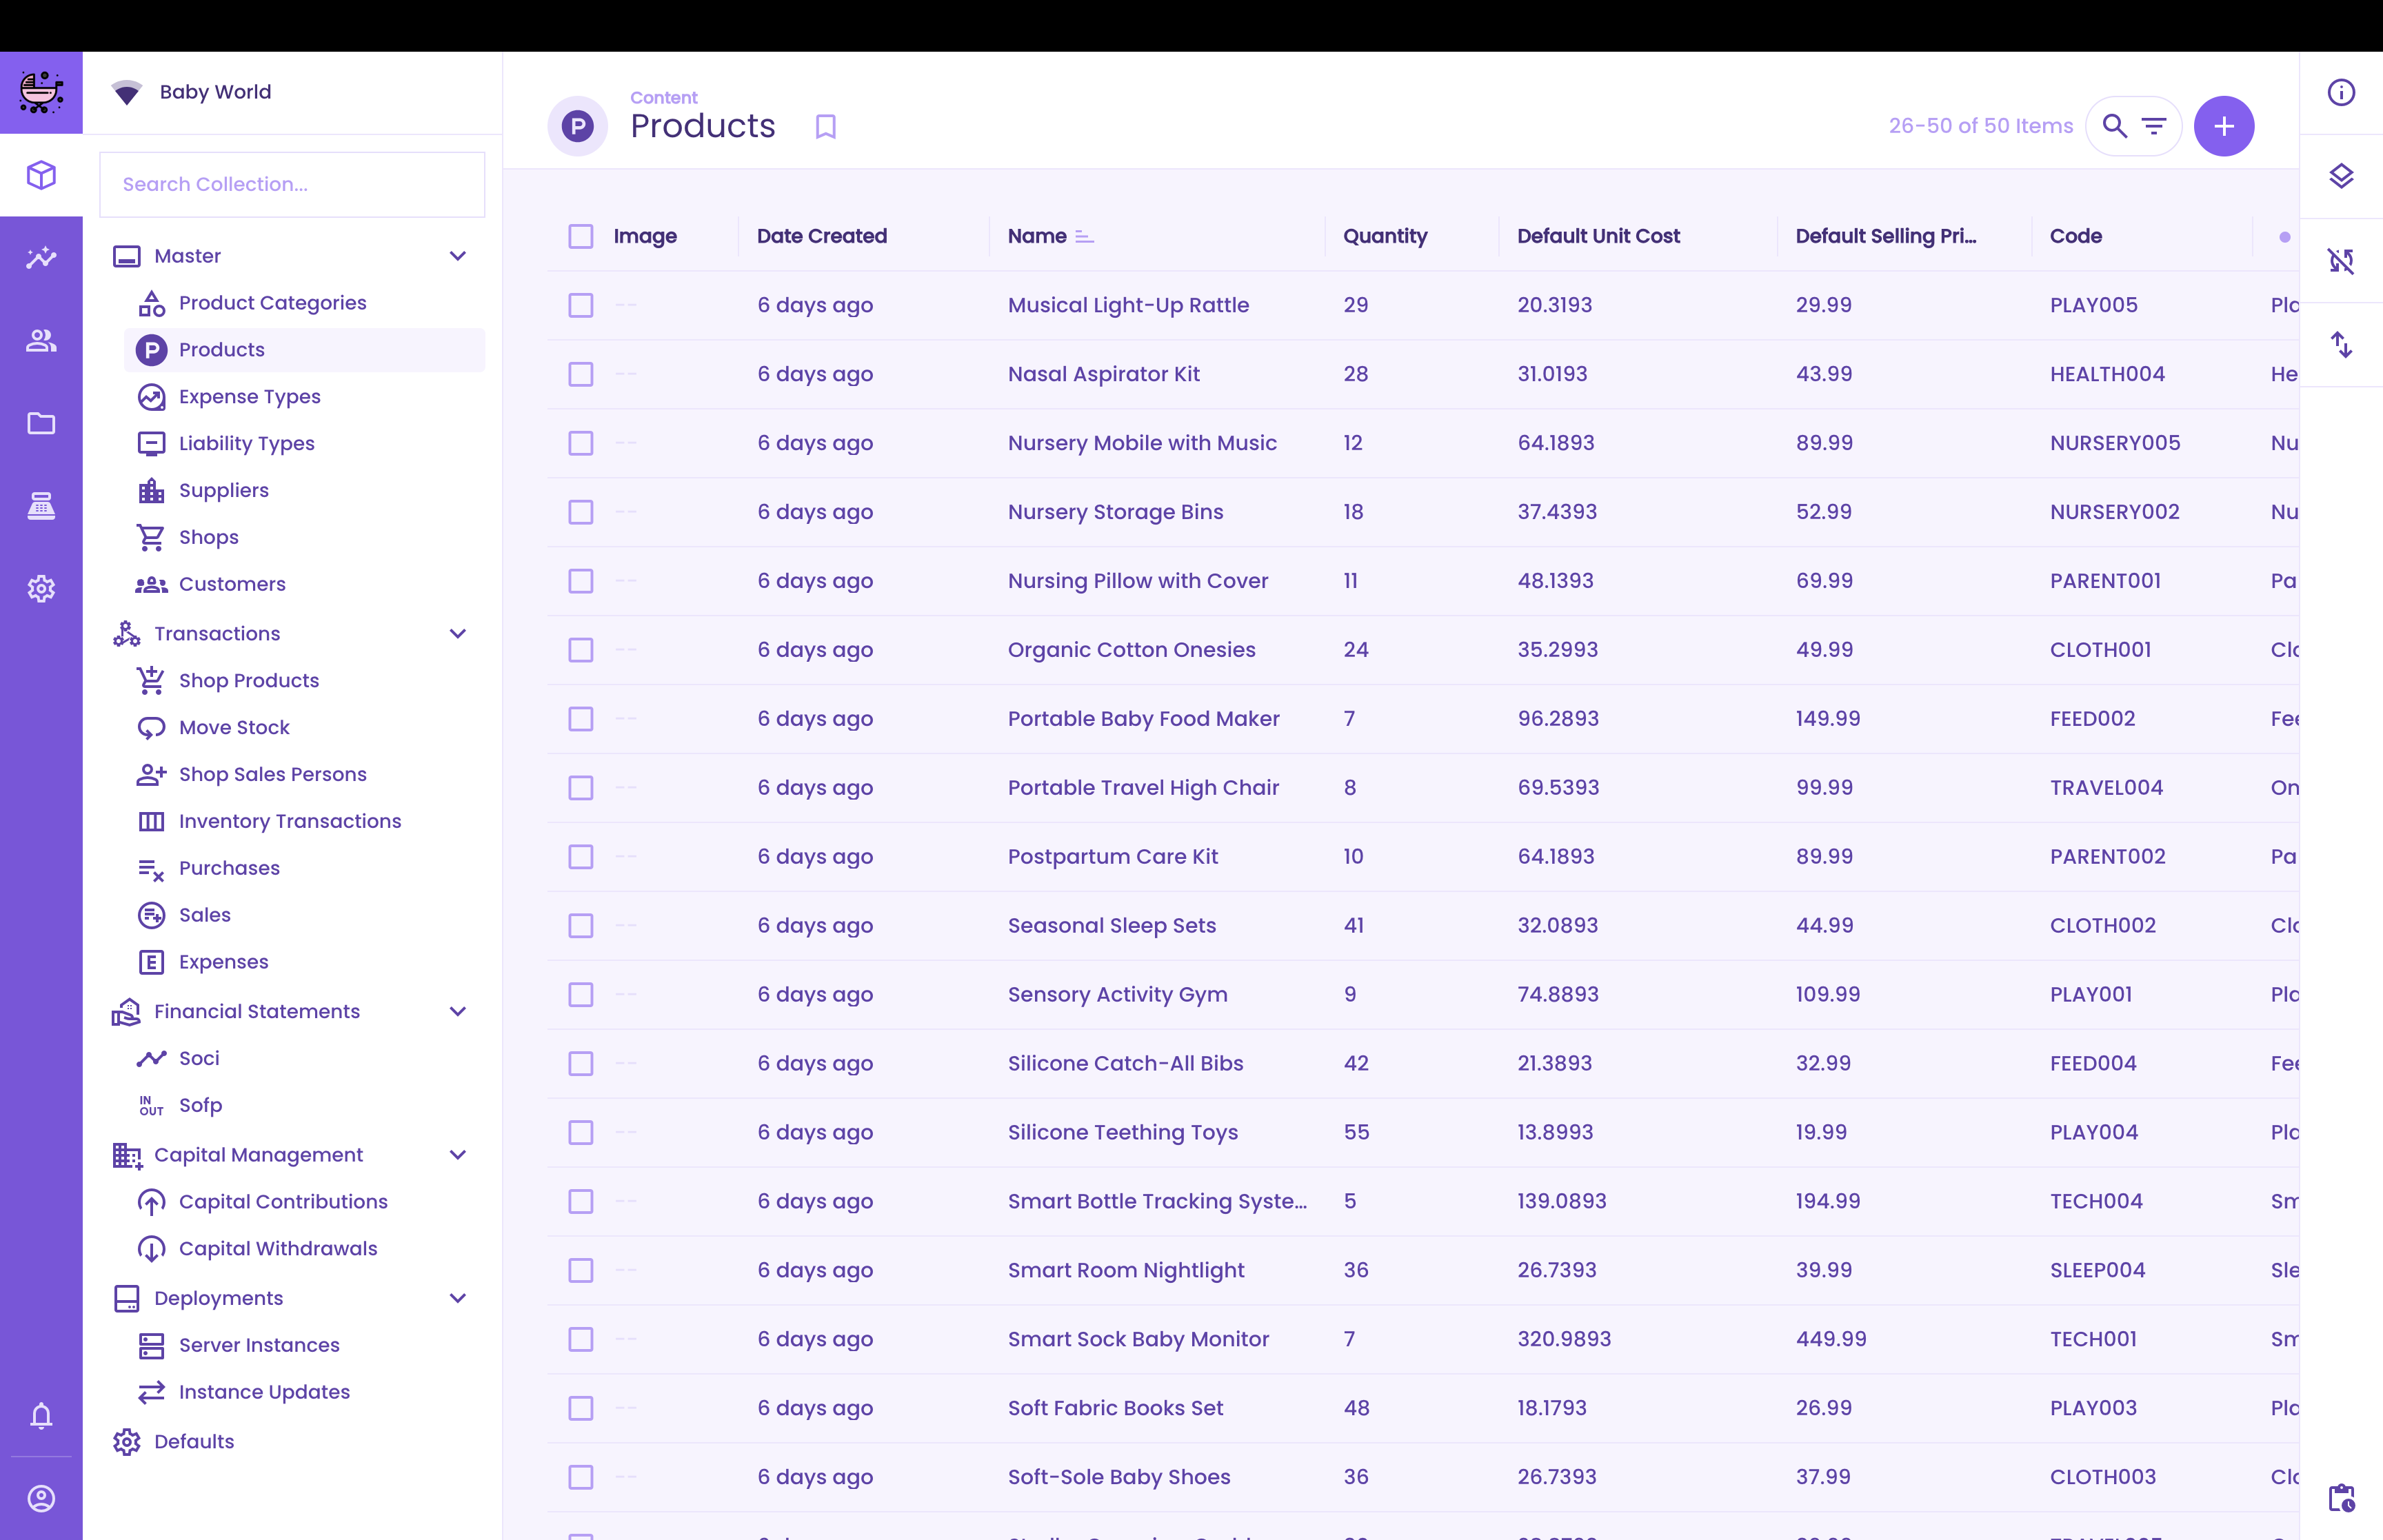This screenshot has height=1540, width=2383.
Task: Bookmark the Products collection
Action: 825,126
